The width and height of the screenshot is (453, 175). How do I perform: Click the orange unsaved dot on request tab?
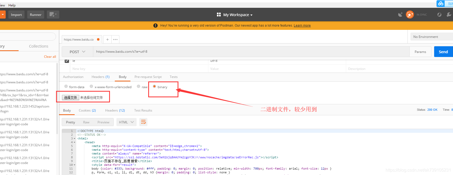(x=98, y=40)
